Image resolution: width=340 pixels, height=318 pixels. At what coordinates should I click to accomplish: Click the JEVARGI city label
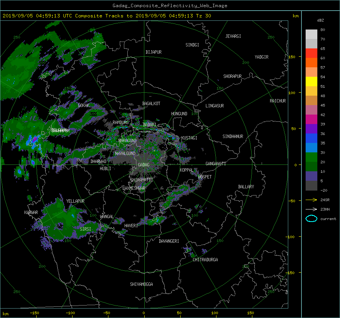tap(233, 36)
